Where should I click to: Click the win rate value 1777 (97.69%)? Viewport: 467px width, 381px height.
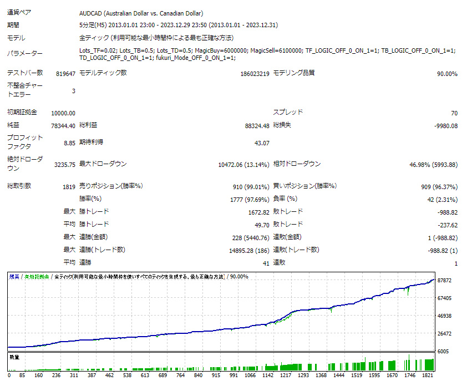coord(250,200)
